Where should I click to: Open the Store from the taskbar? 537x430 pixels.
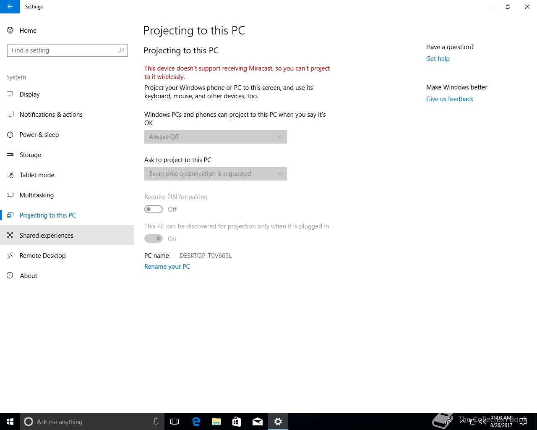(x=237, y=422)
